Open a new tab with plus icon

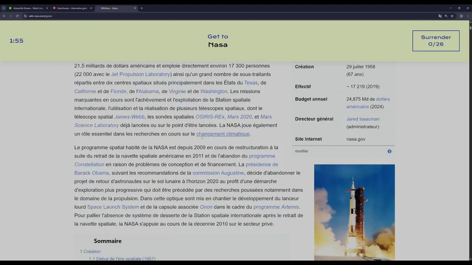coord(142,8)
